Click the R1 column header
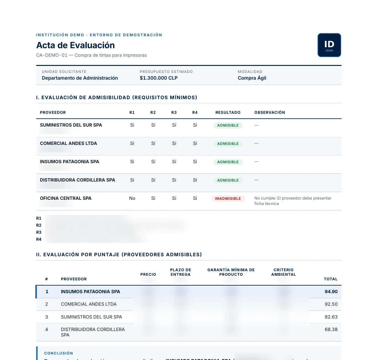This screenshot has width=378, height=360. [x=132, y=113]
